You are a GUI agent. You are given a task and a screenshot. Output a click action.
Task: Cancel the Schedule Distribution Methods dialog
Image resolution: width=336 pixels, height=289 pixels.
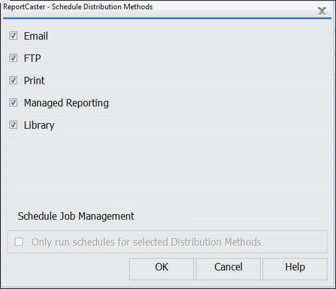(228, 269)
